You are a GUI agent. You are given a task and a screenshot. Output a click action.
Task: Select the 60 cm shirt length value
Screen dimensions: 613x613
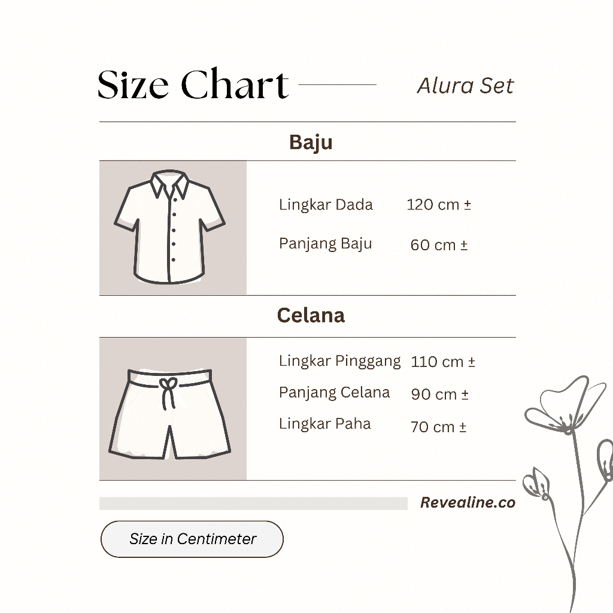pos(439,245)
